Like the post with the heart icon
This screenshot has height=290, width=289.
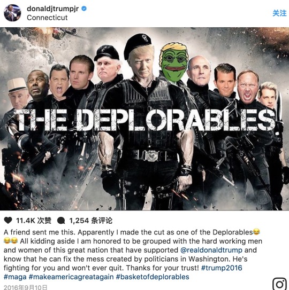pyautogui.click(x=8, y=220)
